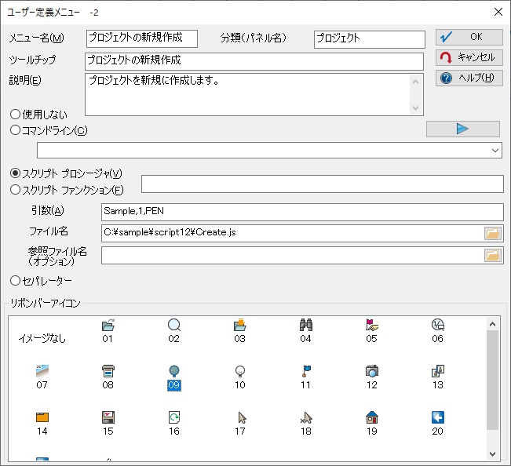Close the ユーザー定義メニュー dialog

click(x=498, y=12)
